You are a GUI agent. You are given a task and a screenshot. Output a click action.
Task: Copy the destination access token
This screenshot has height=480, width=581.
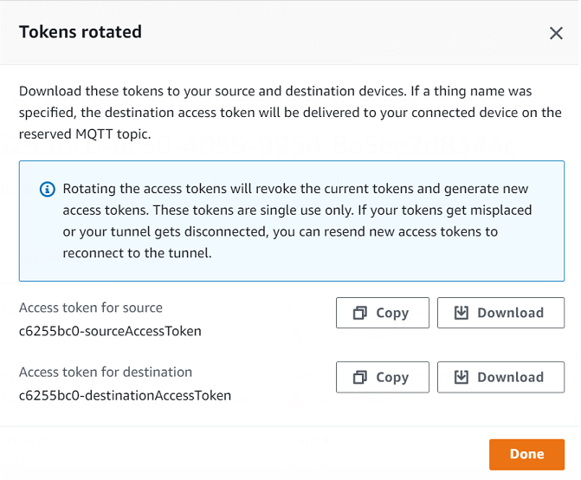(382, 377)
